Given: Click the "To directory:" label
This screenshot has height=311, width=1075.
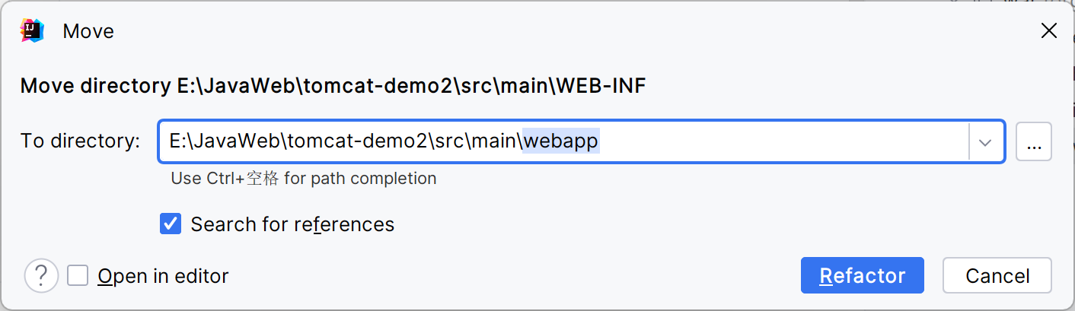Looking at the screenshot, I should (x=80, y=141).
